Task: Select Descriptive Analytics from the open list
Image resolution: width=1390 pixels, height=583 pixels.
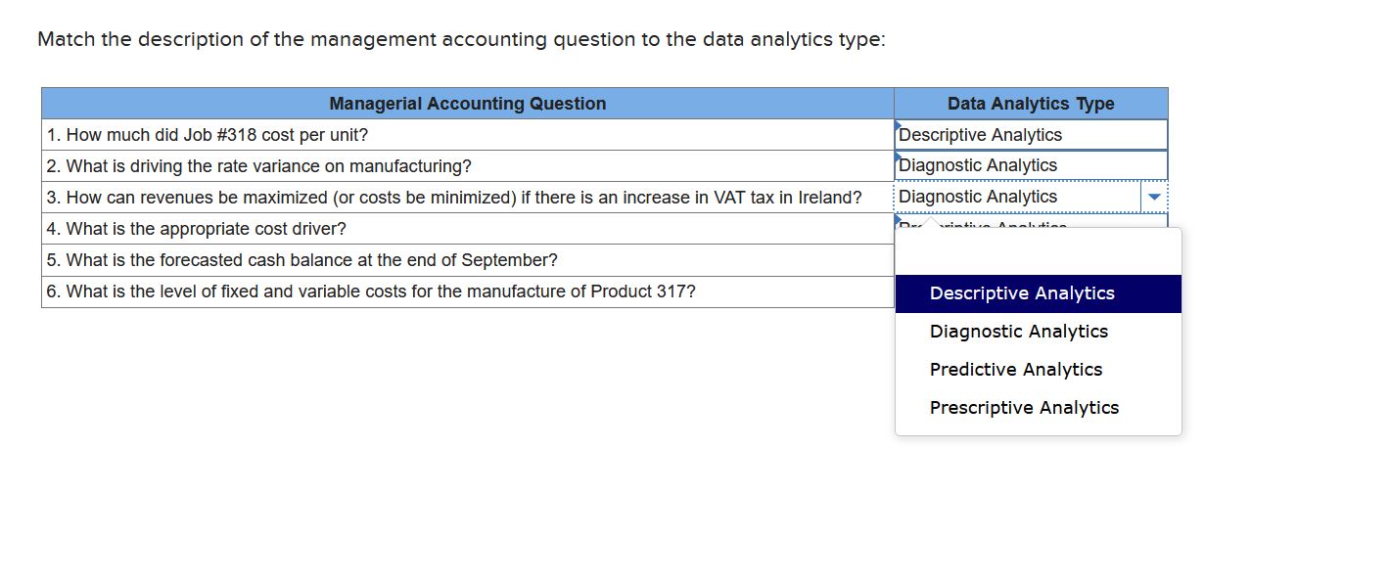Action: point(1021,292)
